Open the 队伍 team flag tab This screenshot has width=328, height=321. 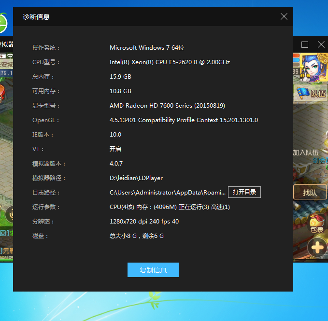pos(312,93)
